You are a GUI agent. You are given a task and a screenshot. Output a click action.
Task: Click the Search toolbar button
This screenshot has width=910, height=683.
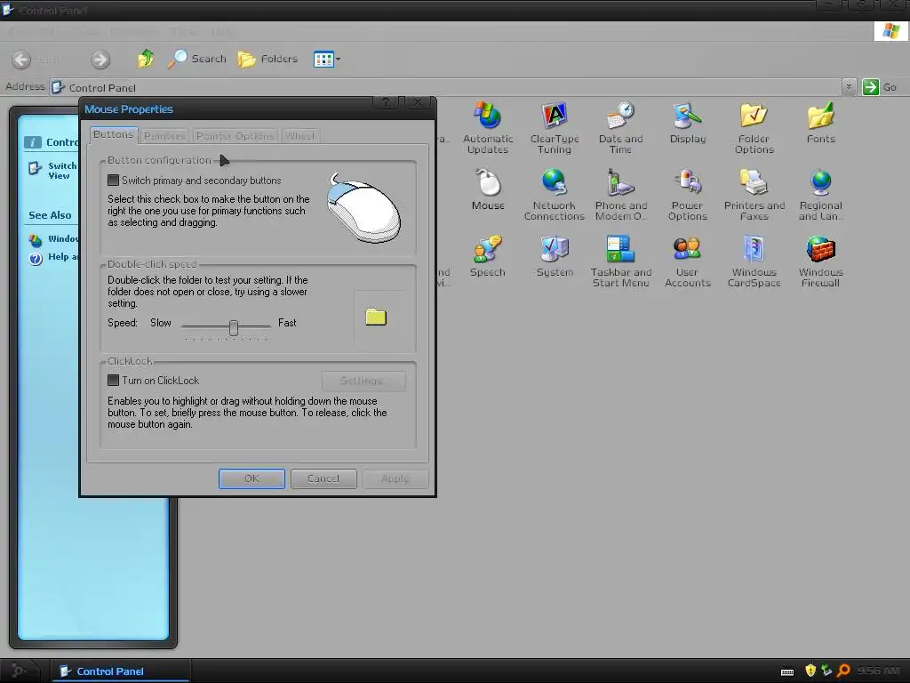(196, 59)
